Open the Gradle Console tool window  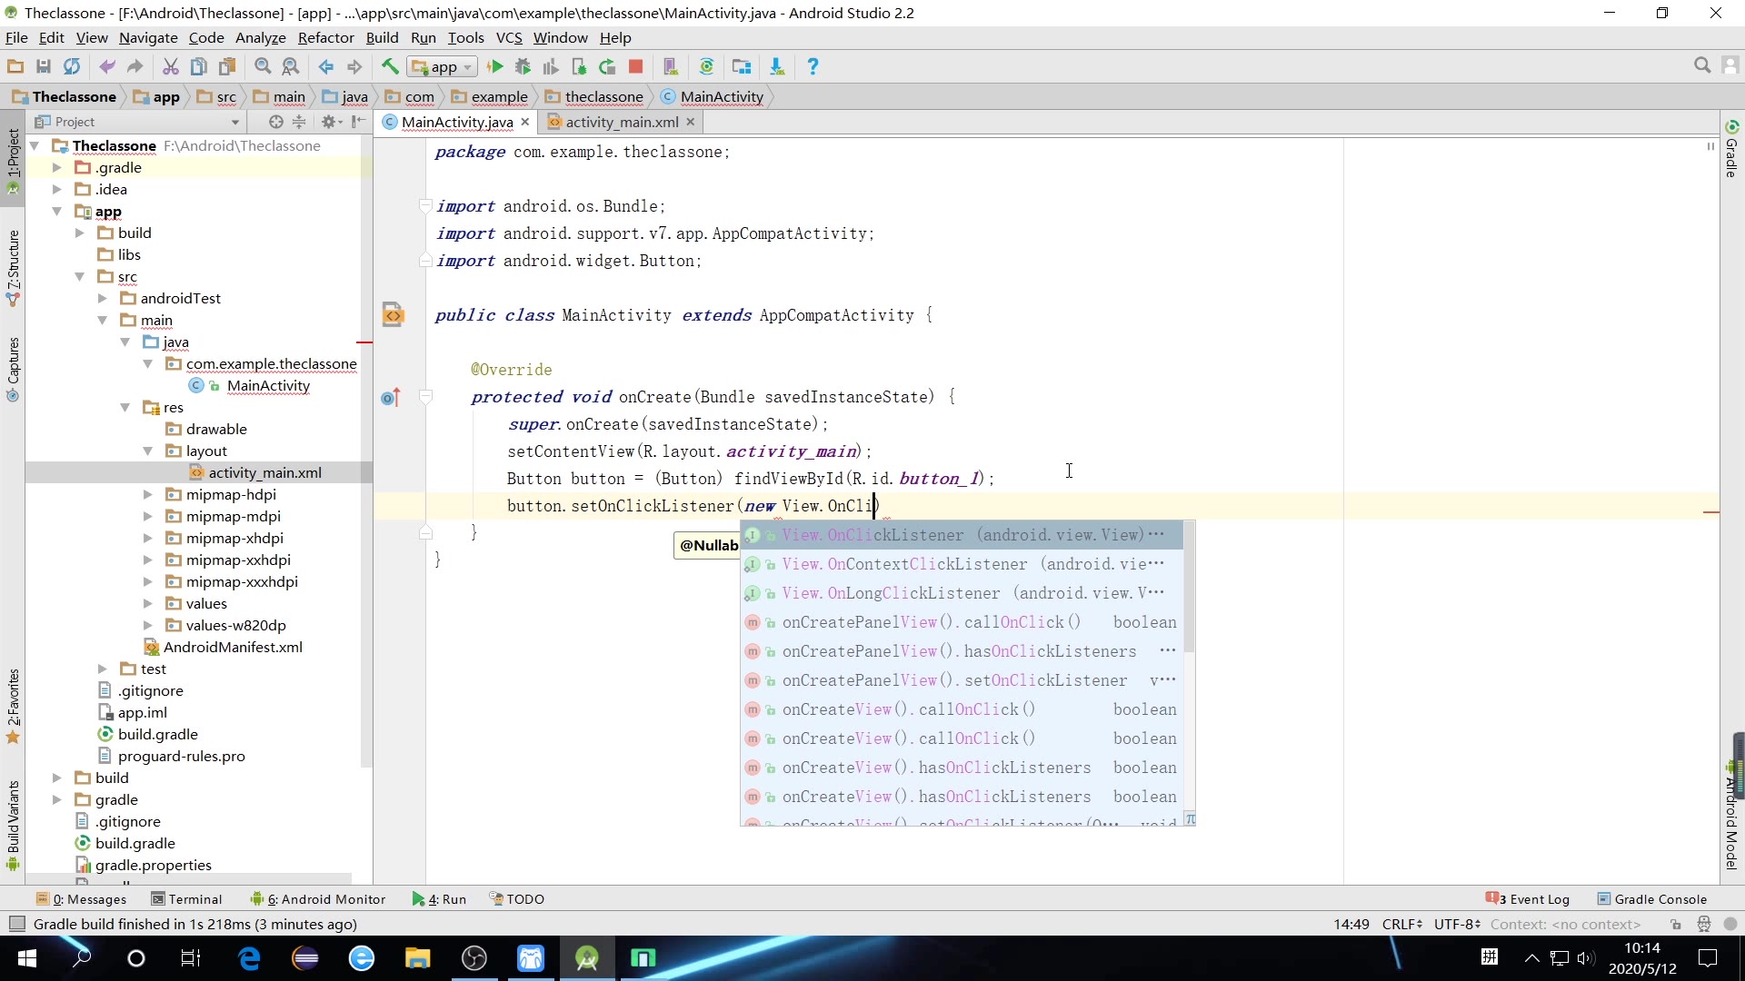[1652, 899]
